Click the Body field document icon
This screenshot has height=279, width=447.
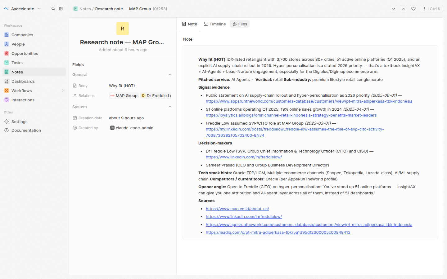coord(75,86)
